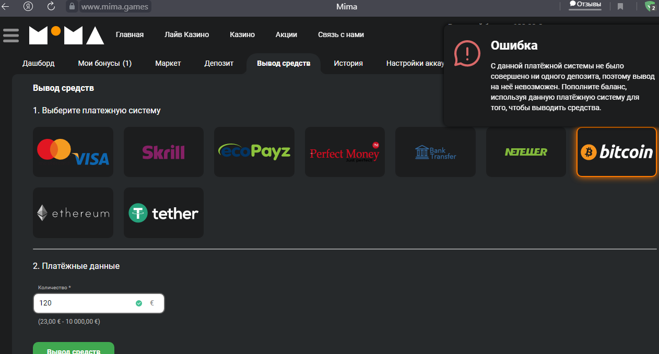The image size is (659, 354).
Task: Select Perfect Money payment system
Action: click(345, 152)
